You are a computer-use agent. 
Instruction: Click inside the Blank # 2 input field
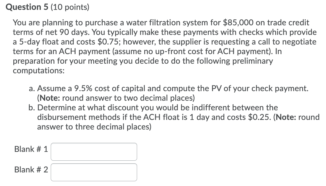click(94, 172)
